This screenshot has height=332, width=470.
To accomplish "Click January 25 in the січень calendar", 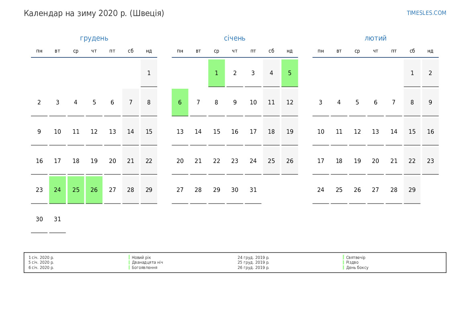I will point(271,161).
